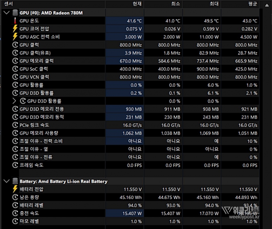The height and width of the screenshot is (229, 272).
Task: Click the GPU 코어 전압 lightning icon
Action: tap(15, 29)
